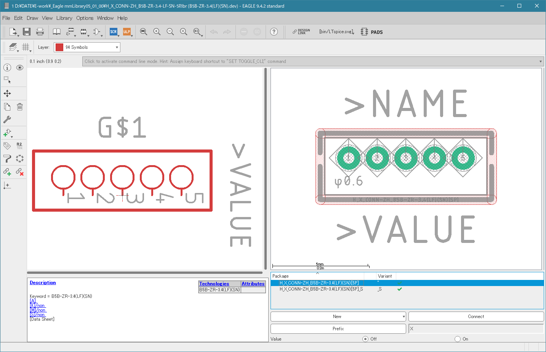546x352 pixels.
Task: Run script using the SCR icon
Action: pos(114,32)
